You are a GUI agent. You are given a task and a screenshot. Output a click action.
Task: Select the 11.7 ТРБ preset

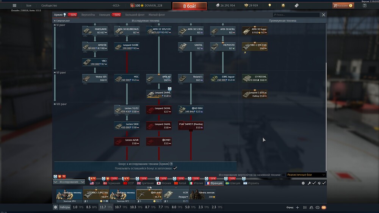(106, 207)
